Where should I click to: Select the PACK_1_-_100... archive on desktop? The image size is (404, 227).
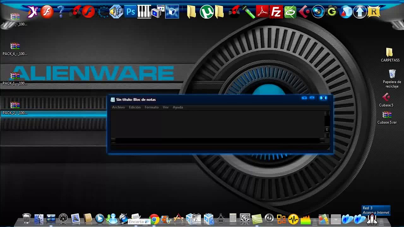15,79
